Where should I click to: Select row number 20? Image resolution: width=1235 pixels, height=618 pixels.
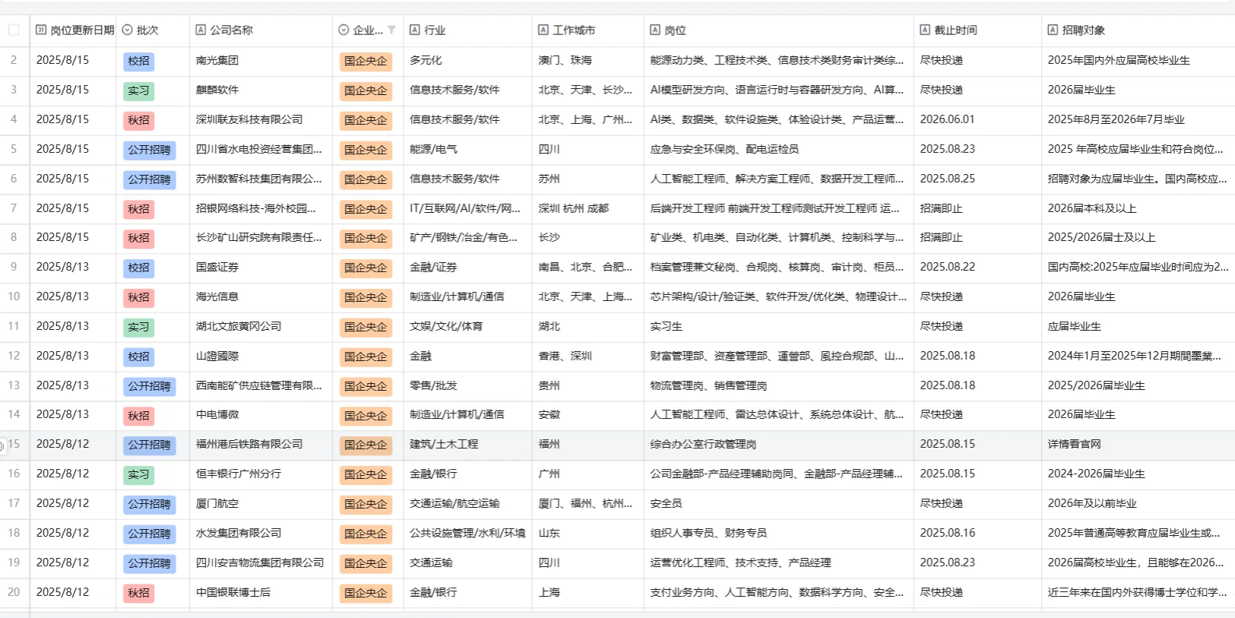tap(14, 592)
